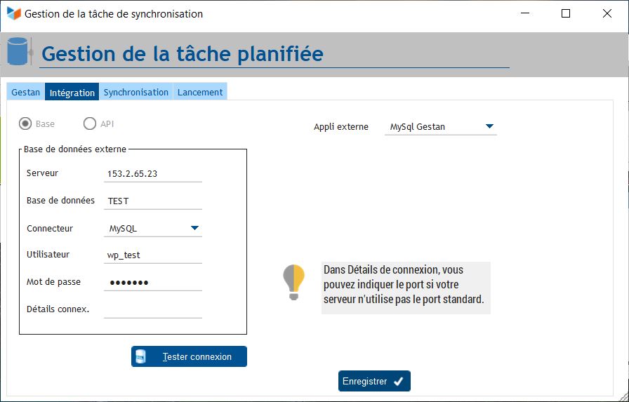Click the database icon on Tester connexion button
629x402 pixels.
tap(141, 356)
